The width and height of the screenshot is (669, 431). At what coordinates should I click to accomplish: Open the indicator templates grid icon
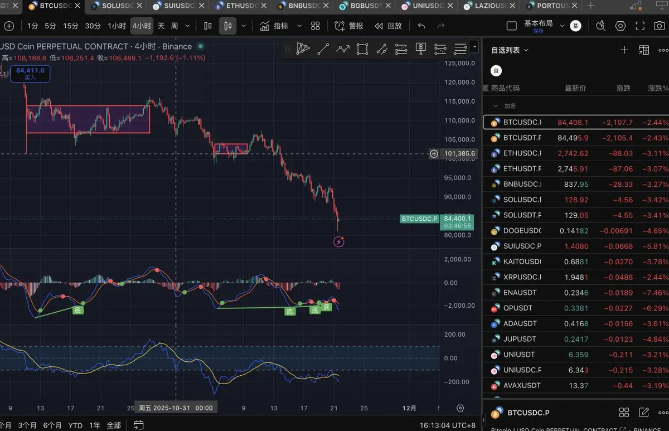tap(316, 26)
